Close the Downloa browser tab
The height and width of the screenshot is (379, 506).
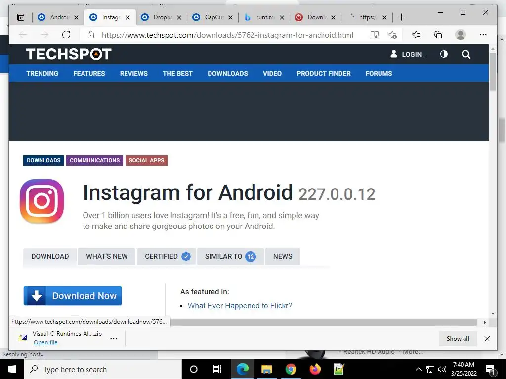tap(334, 17)
